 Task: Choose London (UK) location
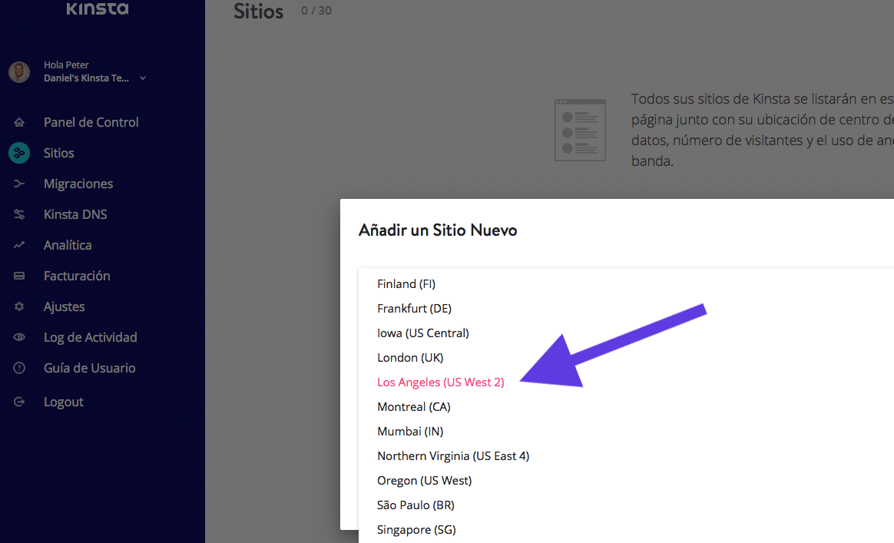410,358
